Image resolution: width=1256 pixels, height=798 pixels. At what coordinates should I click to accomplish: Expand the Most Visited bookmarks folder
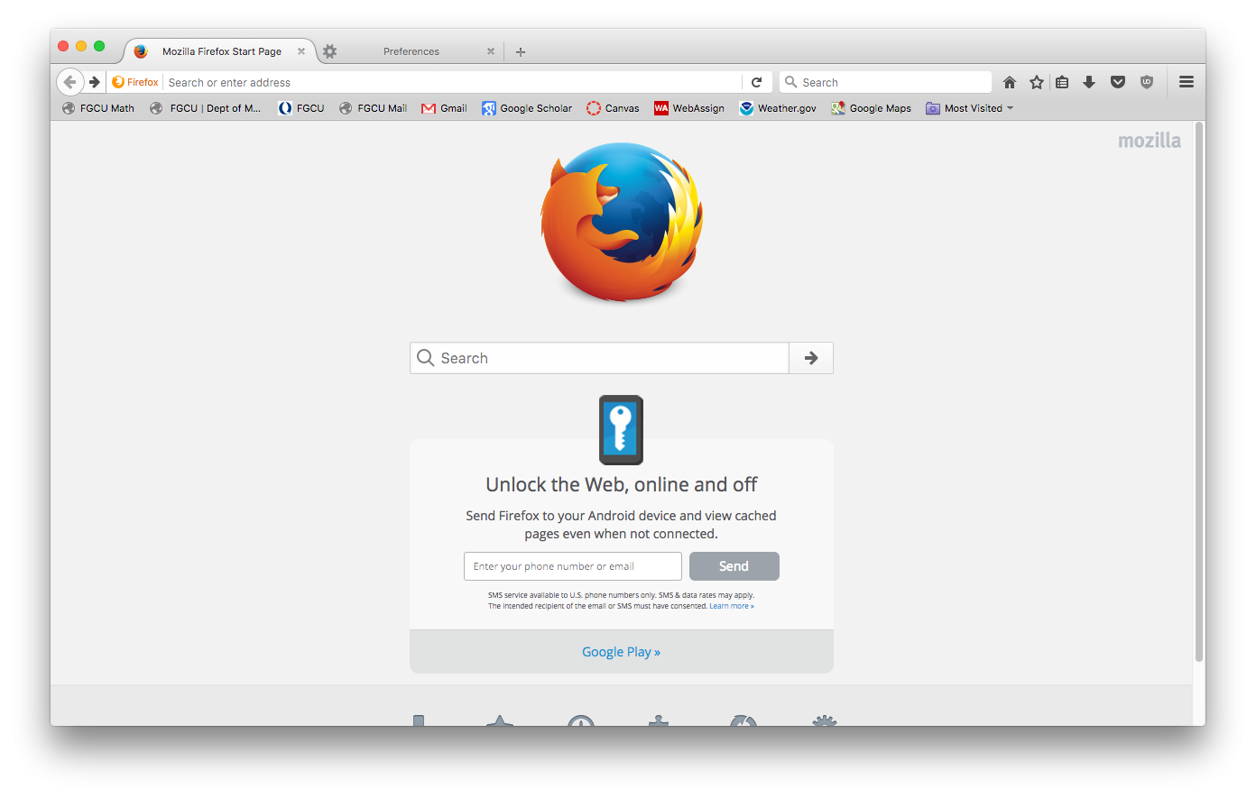click(x=970, y=108)
